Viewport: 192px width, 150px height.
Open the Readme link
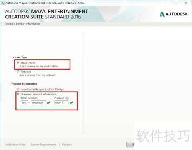67,145
